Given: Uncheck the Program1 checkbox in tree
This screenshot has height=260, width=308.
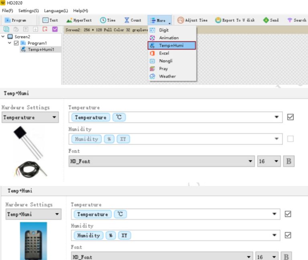Looking at the screenshot, I should click(16, 43).
